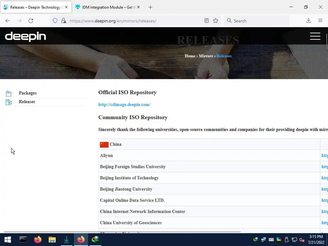Select the Releases – Deepin Technology tab
The height and width of the screenshot is (246, 328).
[36, 7]
